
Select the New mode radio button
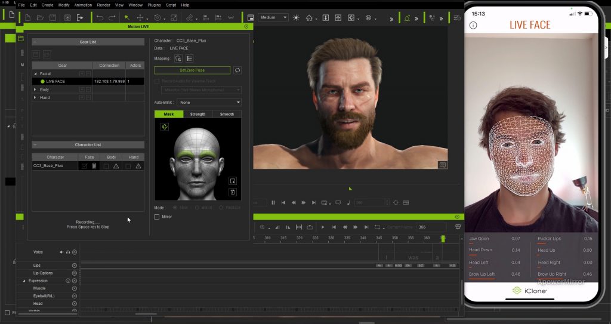click(175, 208)
